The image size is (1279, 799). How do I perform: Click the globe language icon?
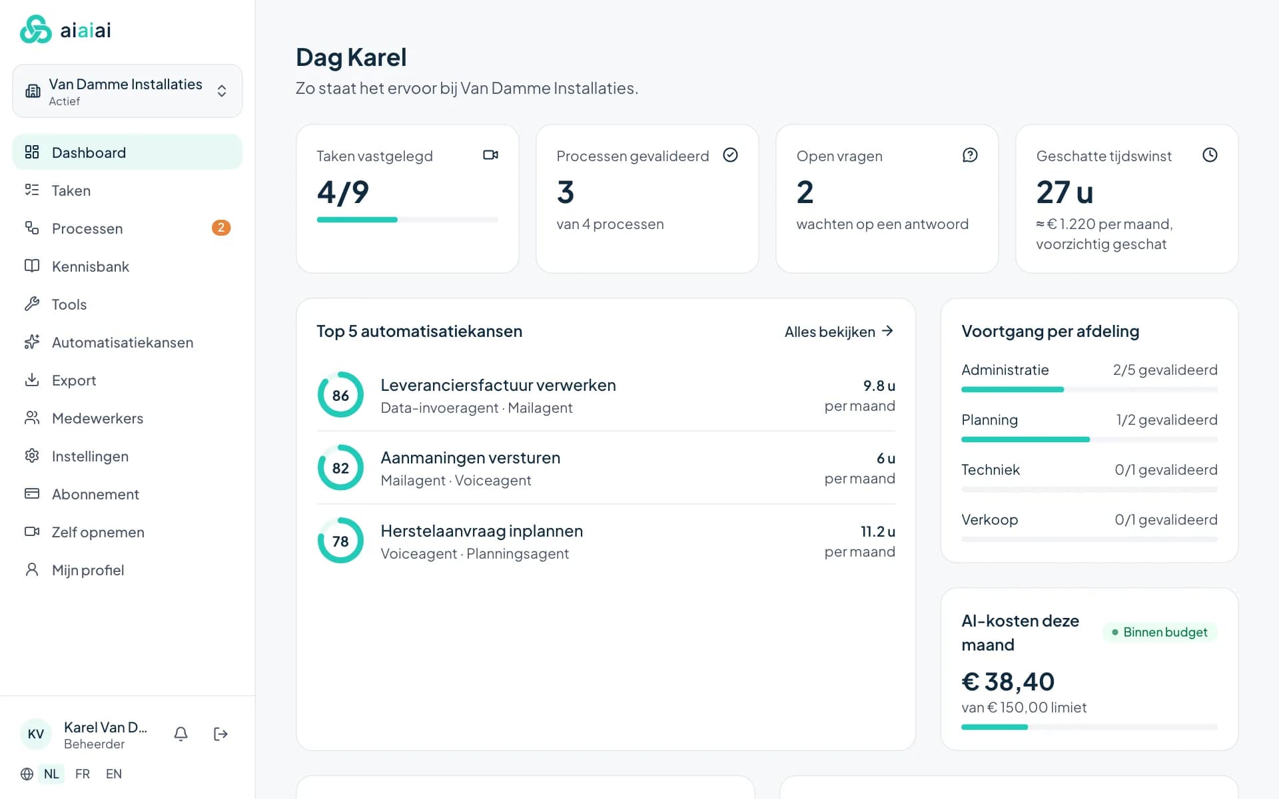27,774
